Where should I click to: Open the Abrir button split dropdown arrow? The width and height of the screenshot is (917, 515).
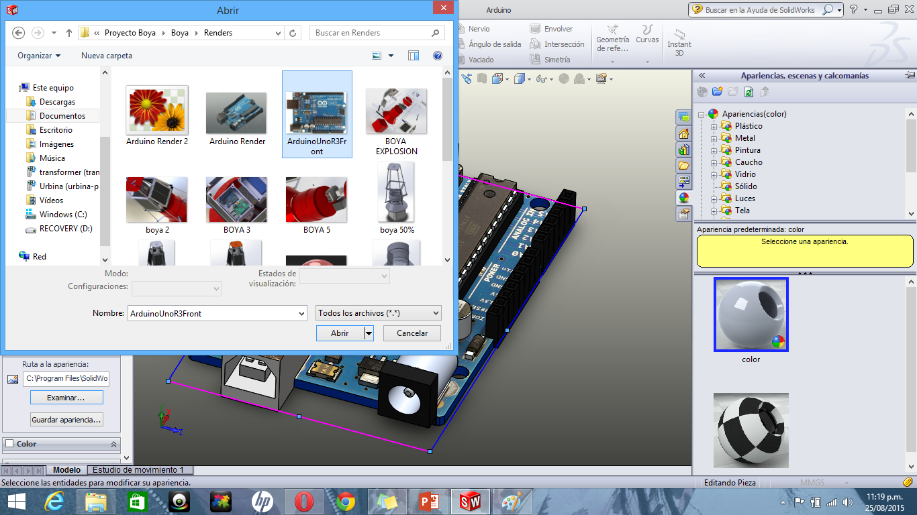[368, 333]
